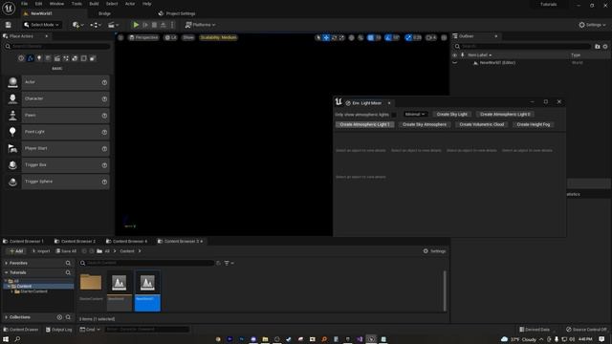Open the Platforms dropdown
Image resolution: width=612 pixels, height=344 pixels.
(x=200, y=25)
